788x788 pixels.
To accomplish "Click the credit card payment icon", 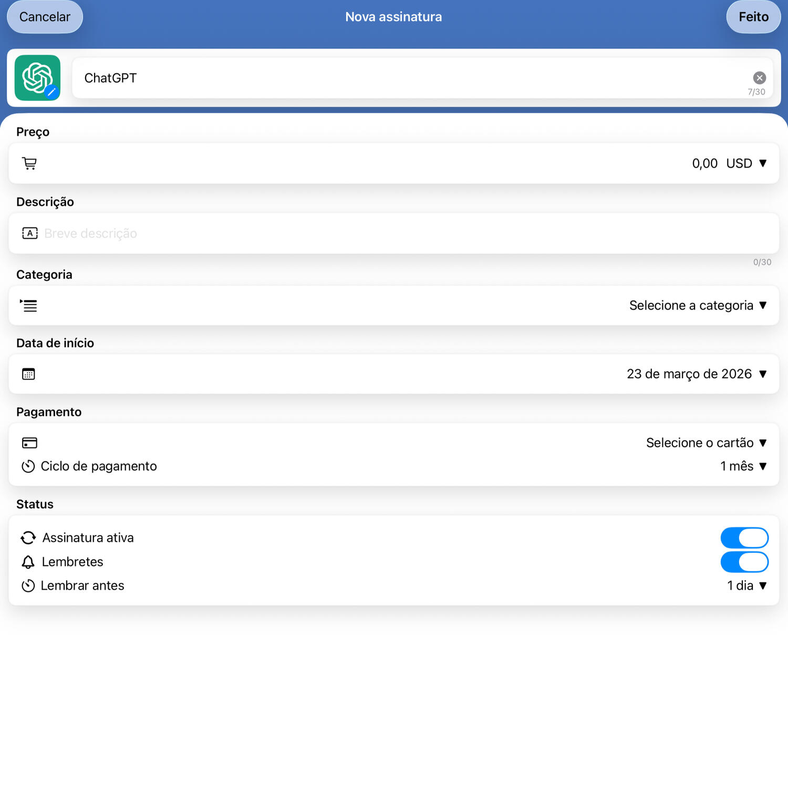I will tap(29, 443).
